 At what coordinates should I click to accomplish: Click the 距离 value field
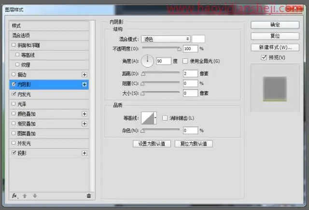(190, 73)
